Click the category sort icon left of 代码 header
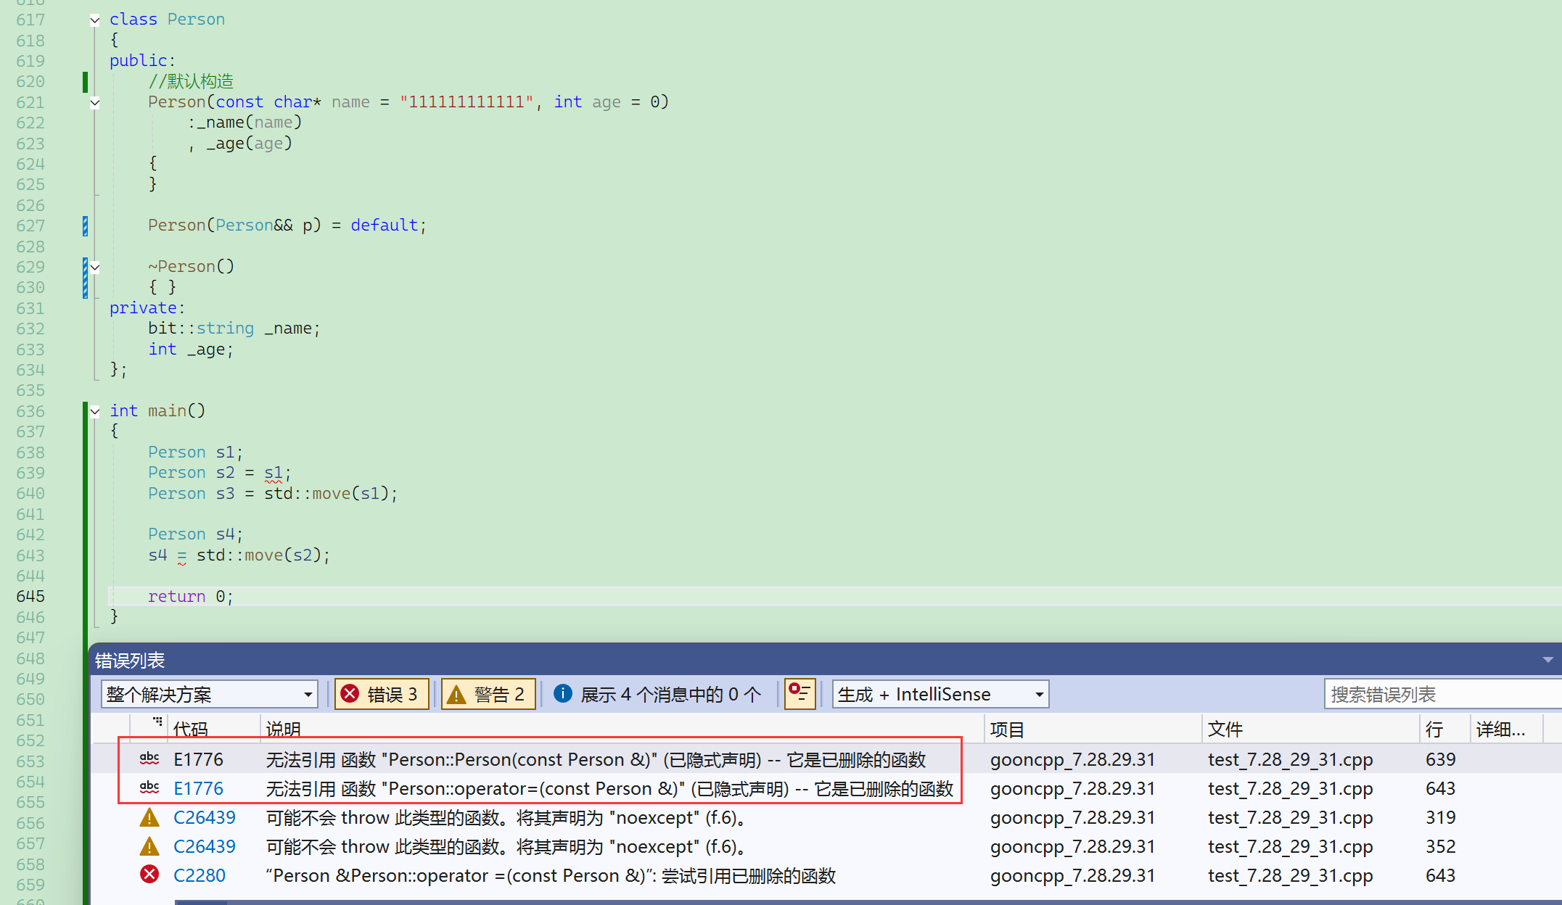Image resolution: width=1562 pixels, height=905 pixels. 157,722
